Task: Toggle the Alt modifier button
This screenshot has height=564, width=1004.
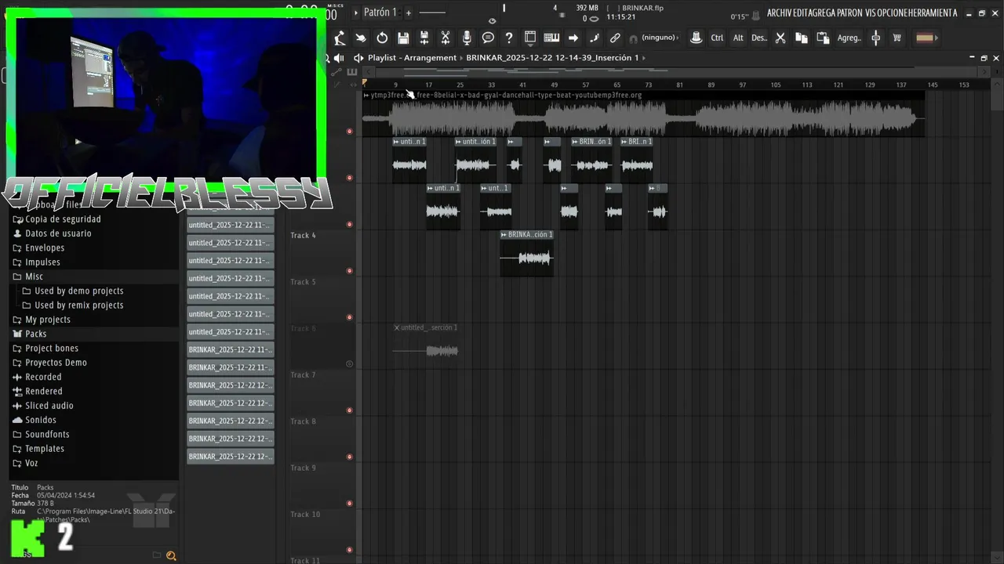Action: (738, 38)
